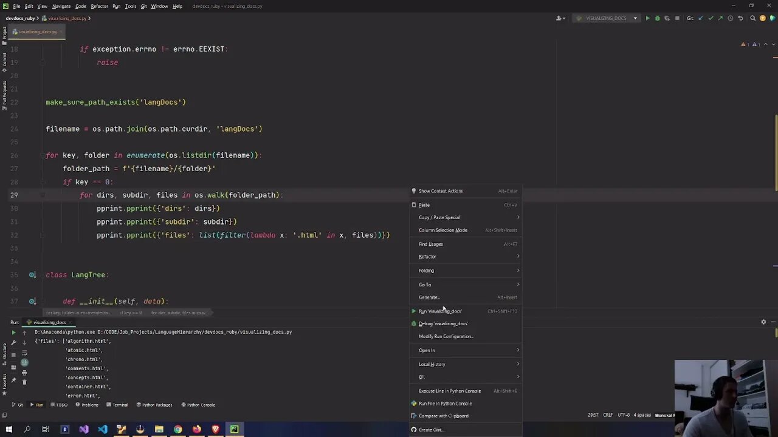Clear Run output with the trash icon
778x437 pixels.
24,382
